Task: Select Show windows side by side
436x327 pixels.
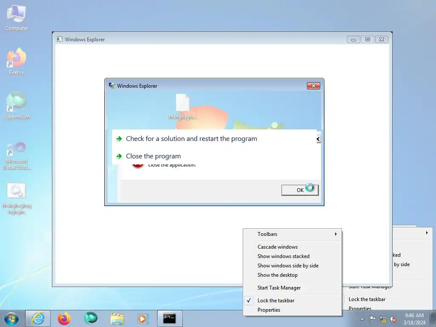Action: pos(293,266)
